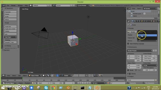Open the Object properties tab icon
The width and height of the screenshot is (161, 90).
click(142, 21)
